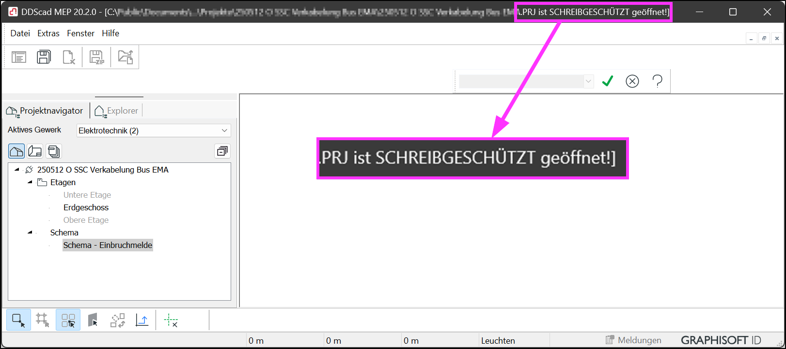Switch to stacked sheets view button
The width and height of the screenshot is (786, 349).
[x=54, y=151]
